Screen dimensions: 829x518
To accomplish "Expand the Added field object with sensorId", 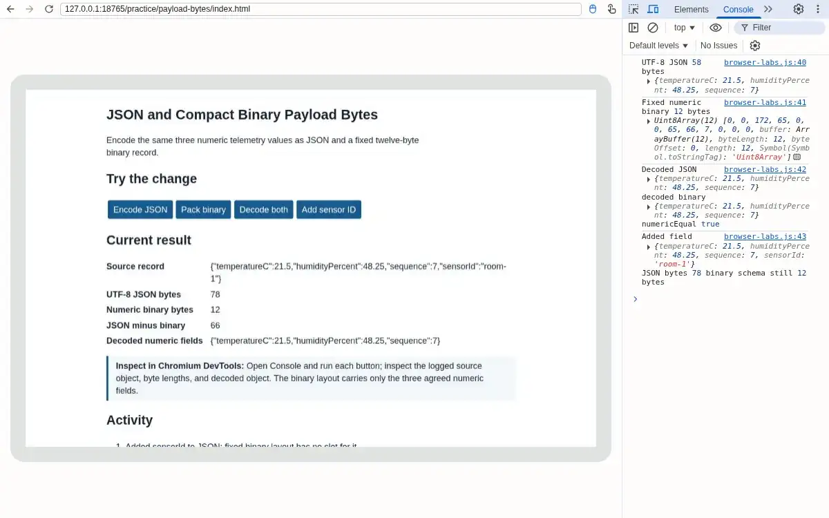I will click(x=649, y=247).
